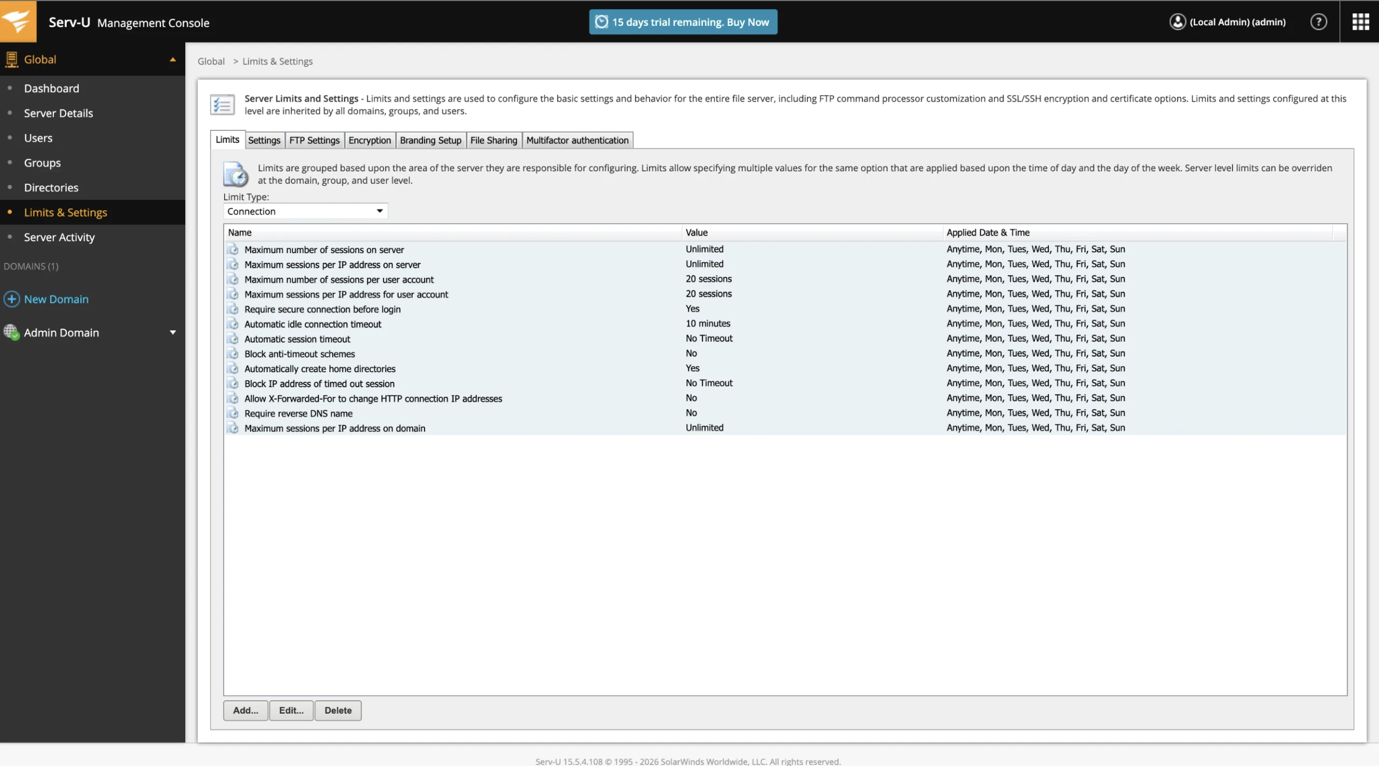Image resolution: width=1379 pixels, height=766 pixels.
Task: Select 'Block anti-timeout schemes' row name
Action: pyautogui.click(x=300, y=354)
